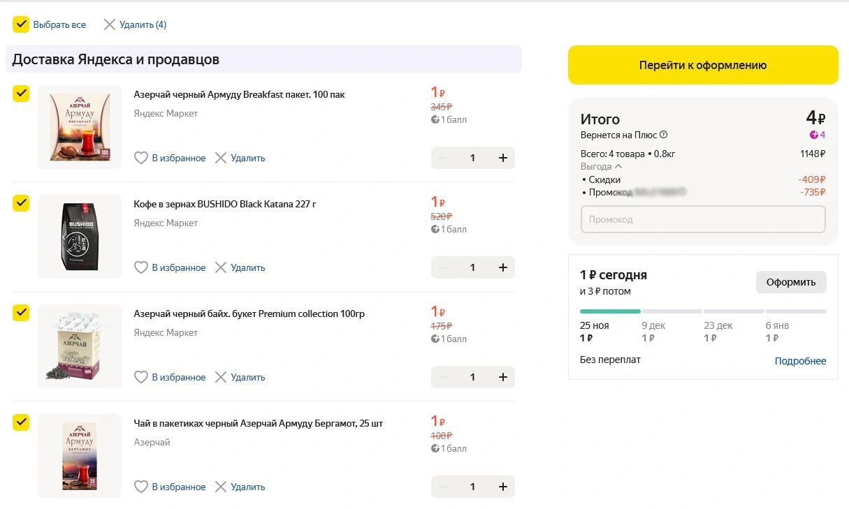Click 'Азерчай' seller under Бергамот tea
Viewport: 849px width, 509px height.
tap(152, 442)
